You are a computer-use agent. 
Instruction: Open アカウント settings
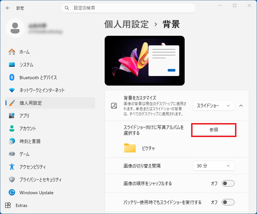click(x=50, y=128)
